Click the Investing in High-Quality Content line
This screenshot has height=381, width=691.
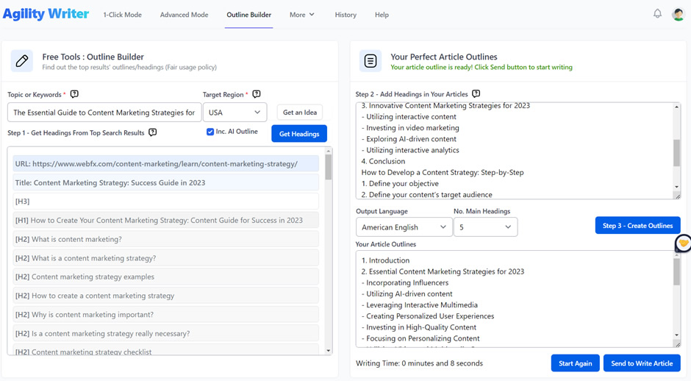click(419, 327)
